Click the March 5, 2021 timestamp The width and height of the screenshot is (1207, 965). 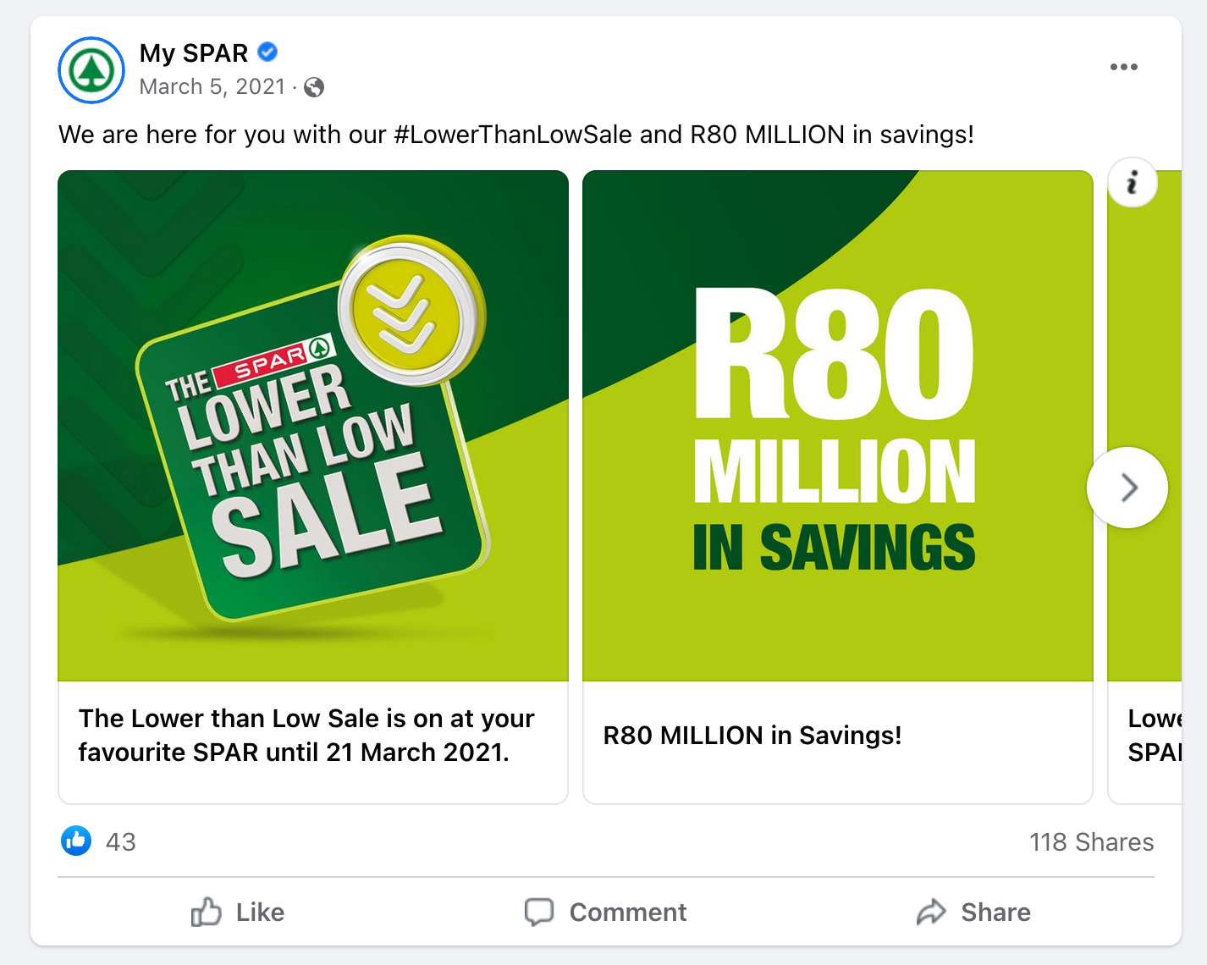[x=212, y=87]
